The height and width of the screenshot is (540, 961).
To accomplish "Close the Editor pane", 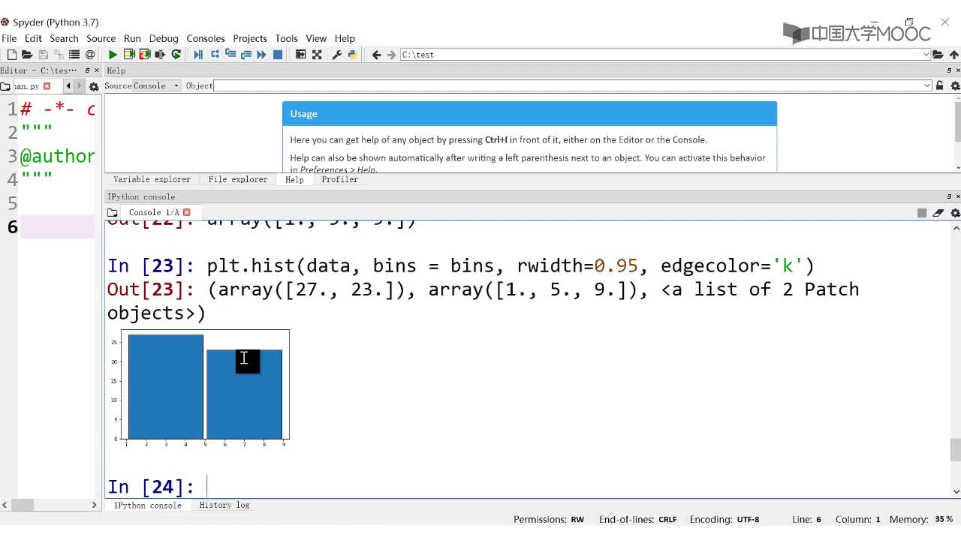I will pos(97,70).
